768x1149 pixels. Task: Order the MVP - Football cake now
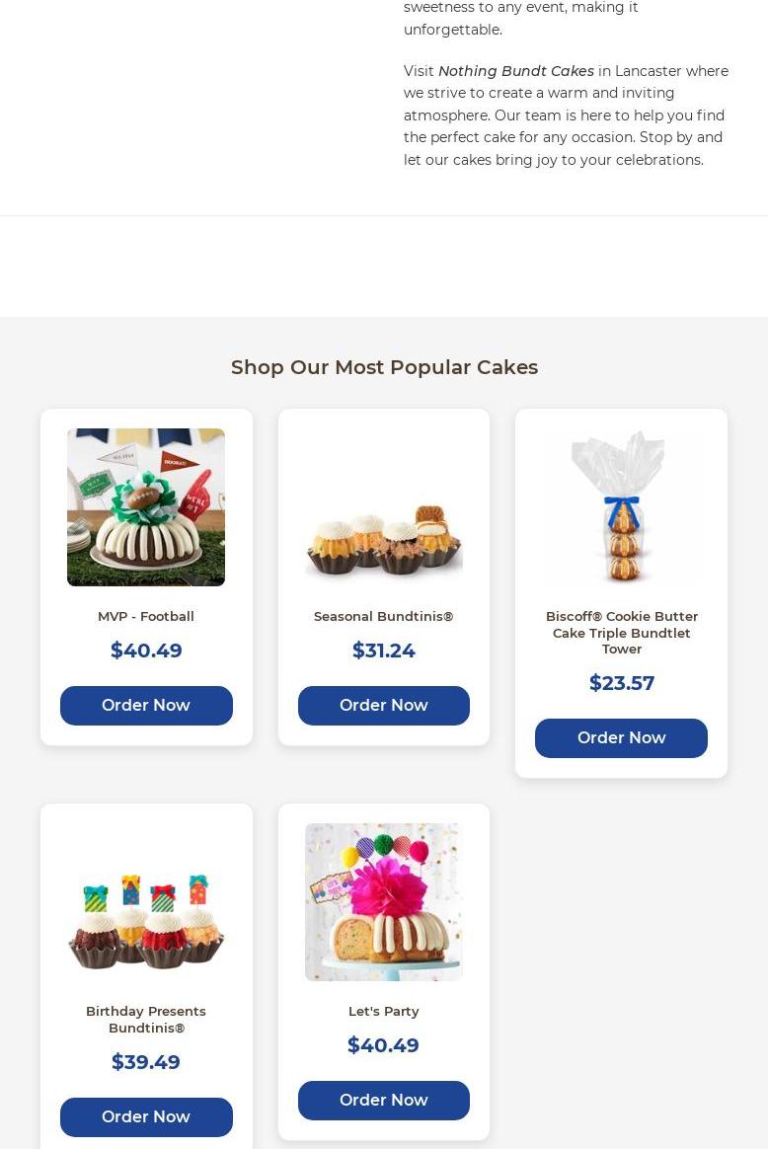click(x=146, y=705)
